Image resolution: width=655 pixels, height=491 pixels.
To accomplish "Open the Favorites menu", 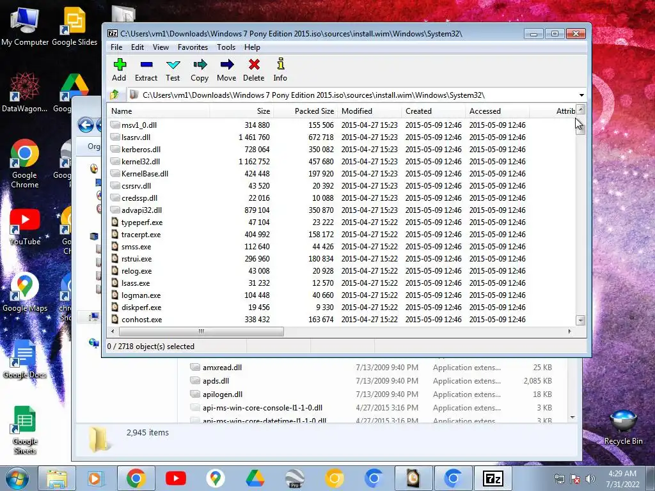I will click(193, 47).
